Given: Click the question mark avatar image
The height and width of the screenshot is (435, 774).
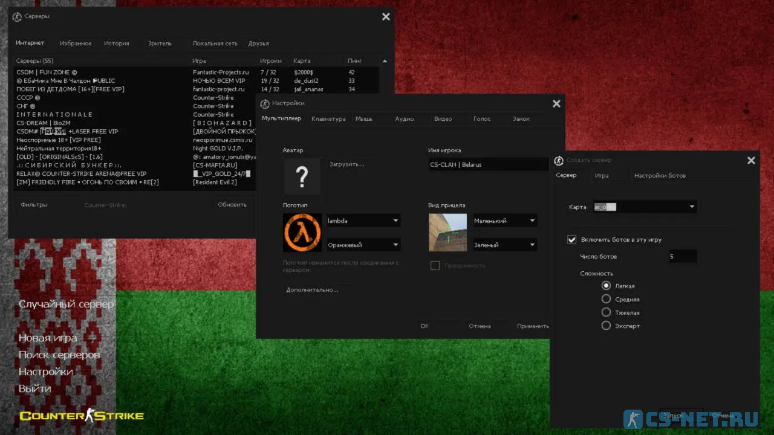Looking at the screenshot, I should click(x=302, y=176).
